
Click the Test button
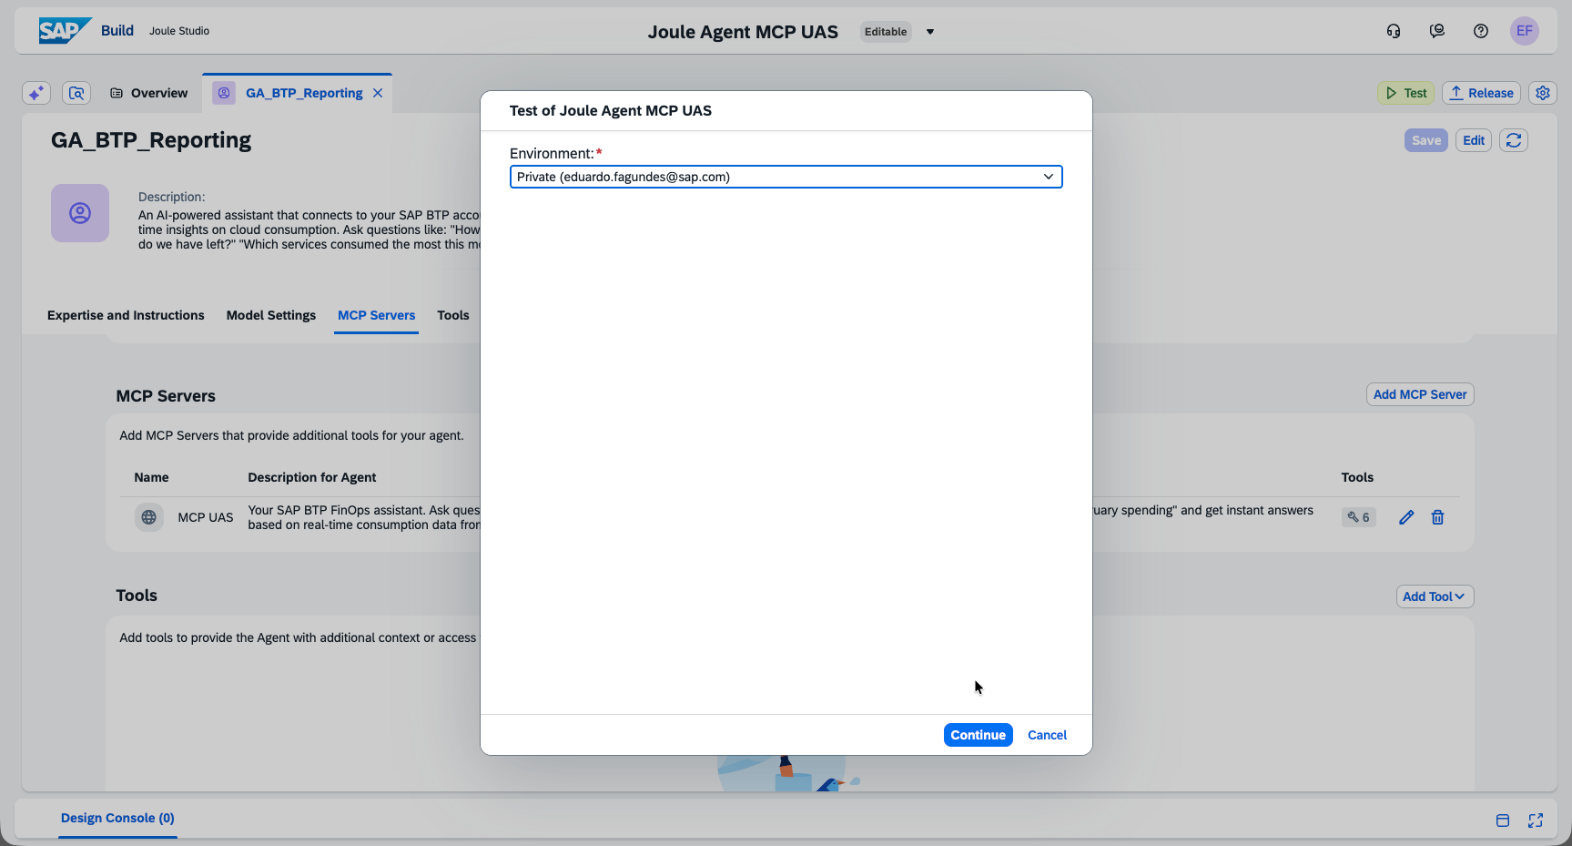1405,93
